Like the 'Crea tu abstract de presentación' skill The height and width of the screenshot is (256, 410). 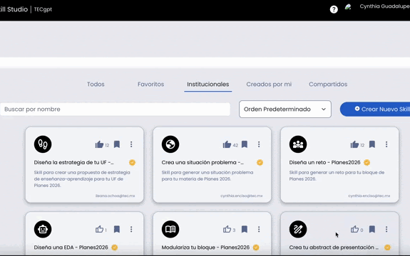point(354,229)
